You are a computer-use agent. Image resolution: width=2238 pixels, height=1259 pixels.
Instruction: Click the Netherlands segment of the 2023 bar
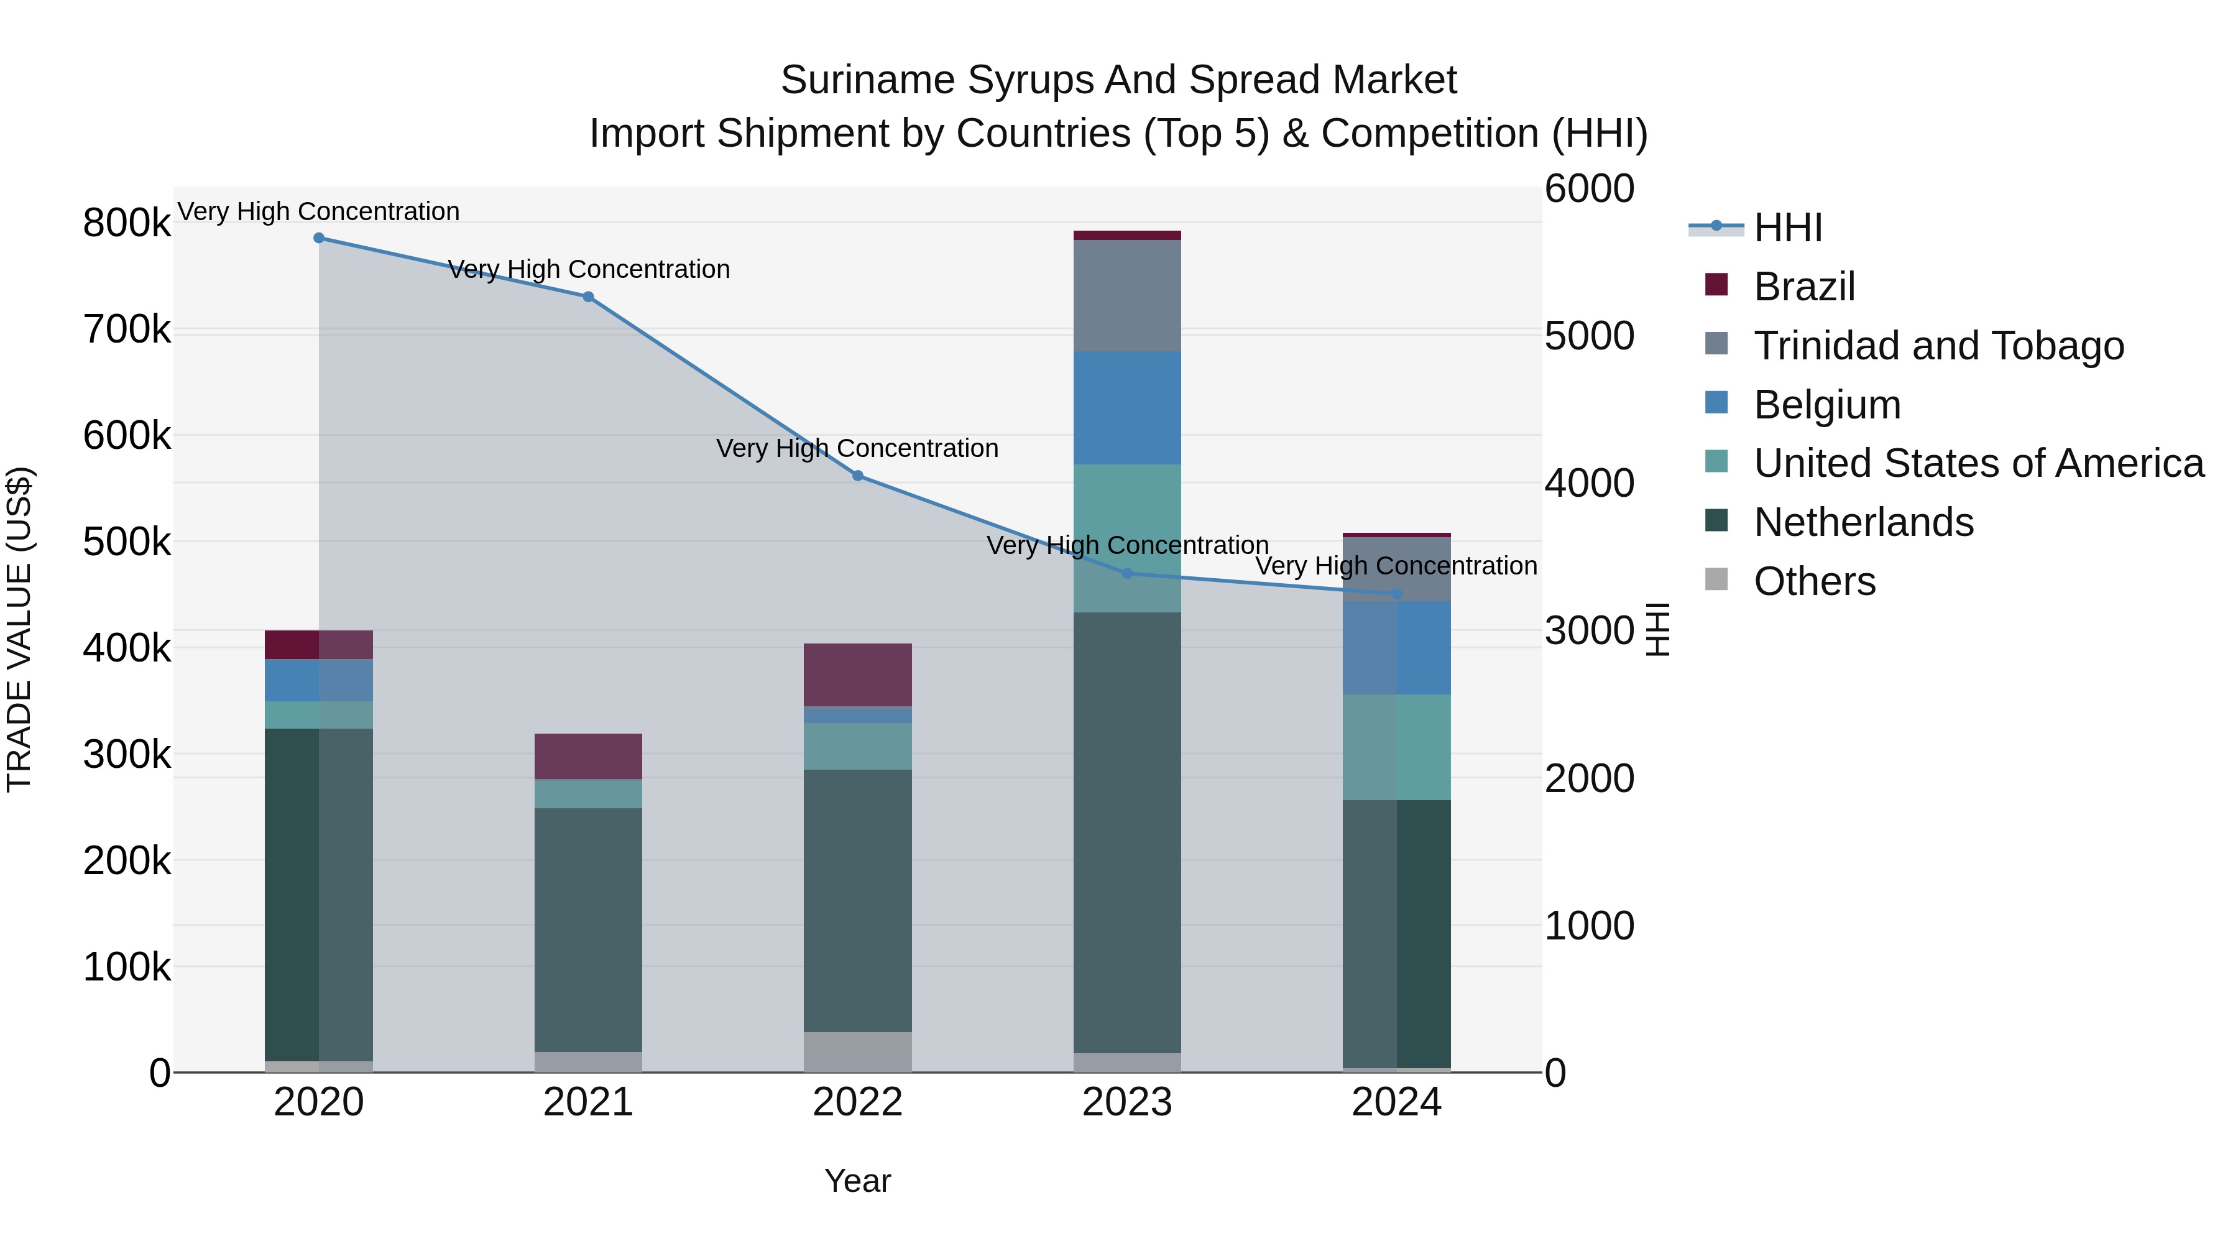tap(1128, 832)
